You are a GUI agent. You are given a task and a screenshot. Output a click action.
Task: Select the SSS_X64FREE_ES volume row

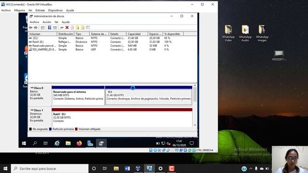(112, 49)
